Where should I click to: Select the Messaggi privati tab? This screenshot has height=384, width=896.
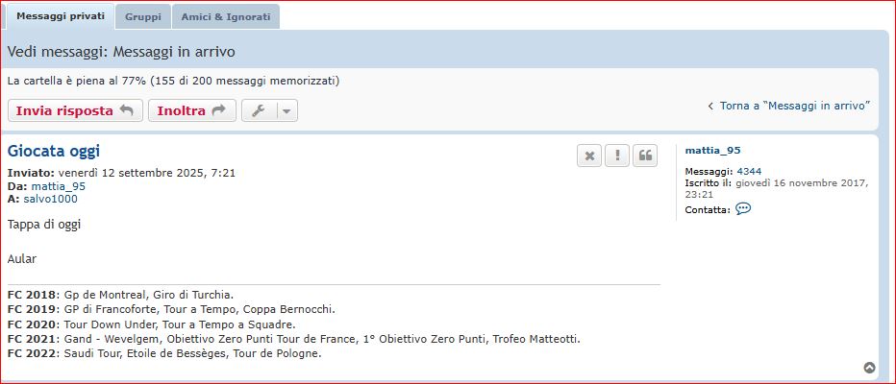(60, 16)
